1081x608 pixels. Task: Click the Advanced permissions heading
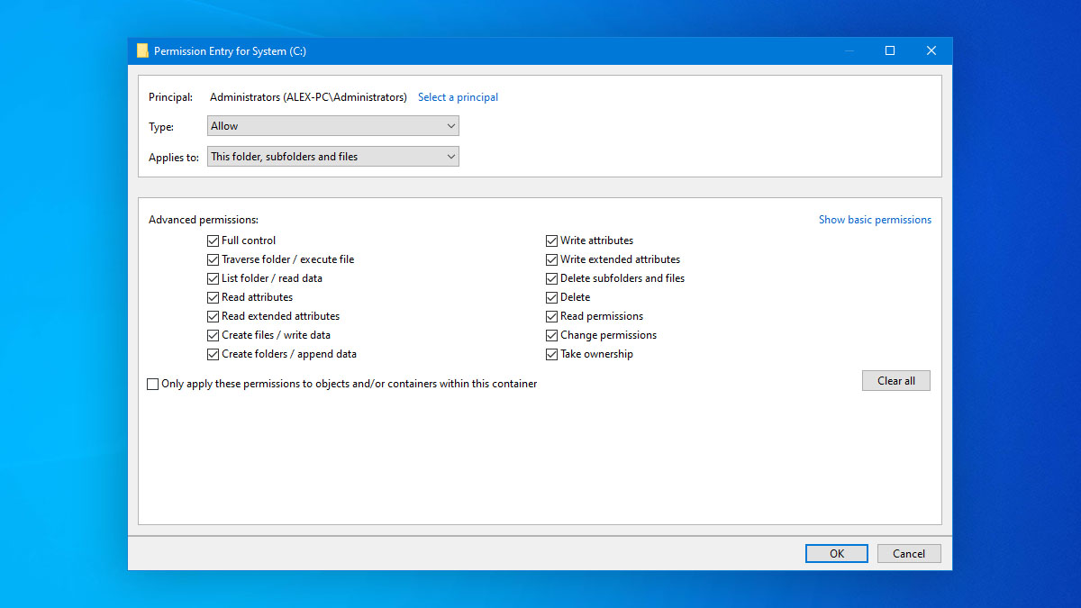[x=204, y=220]
